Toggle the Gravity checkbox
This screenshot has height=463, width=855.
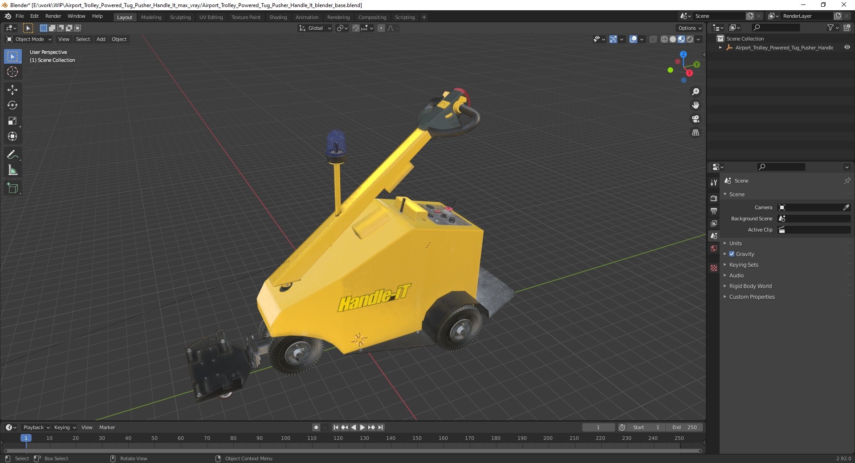point(732,254)
